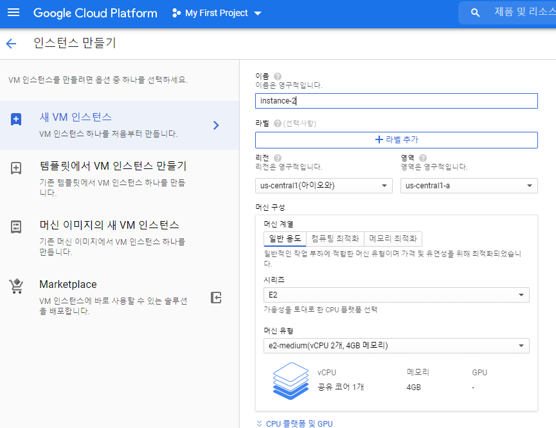556x428 pixels.
Task: Click the help icon next to 이름
Action: coord(278,76)
